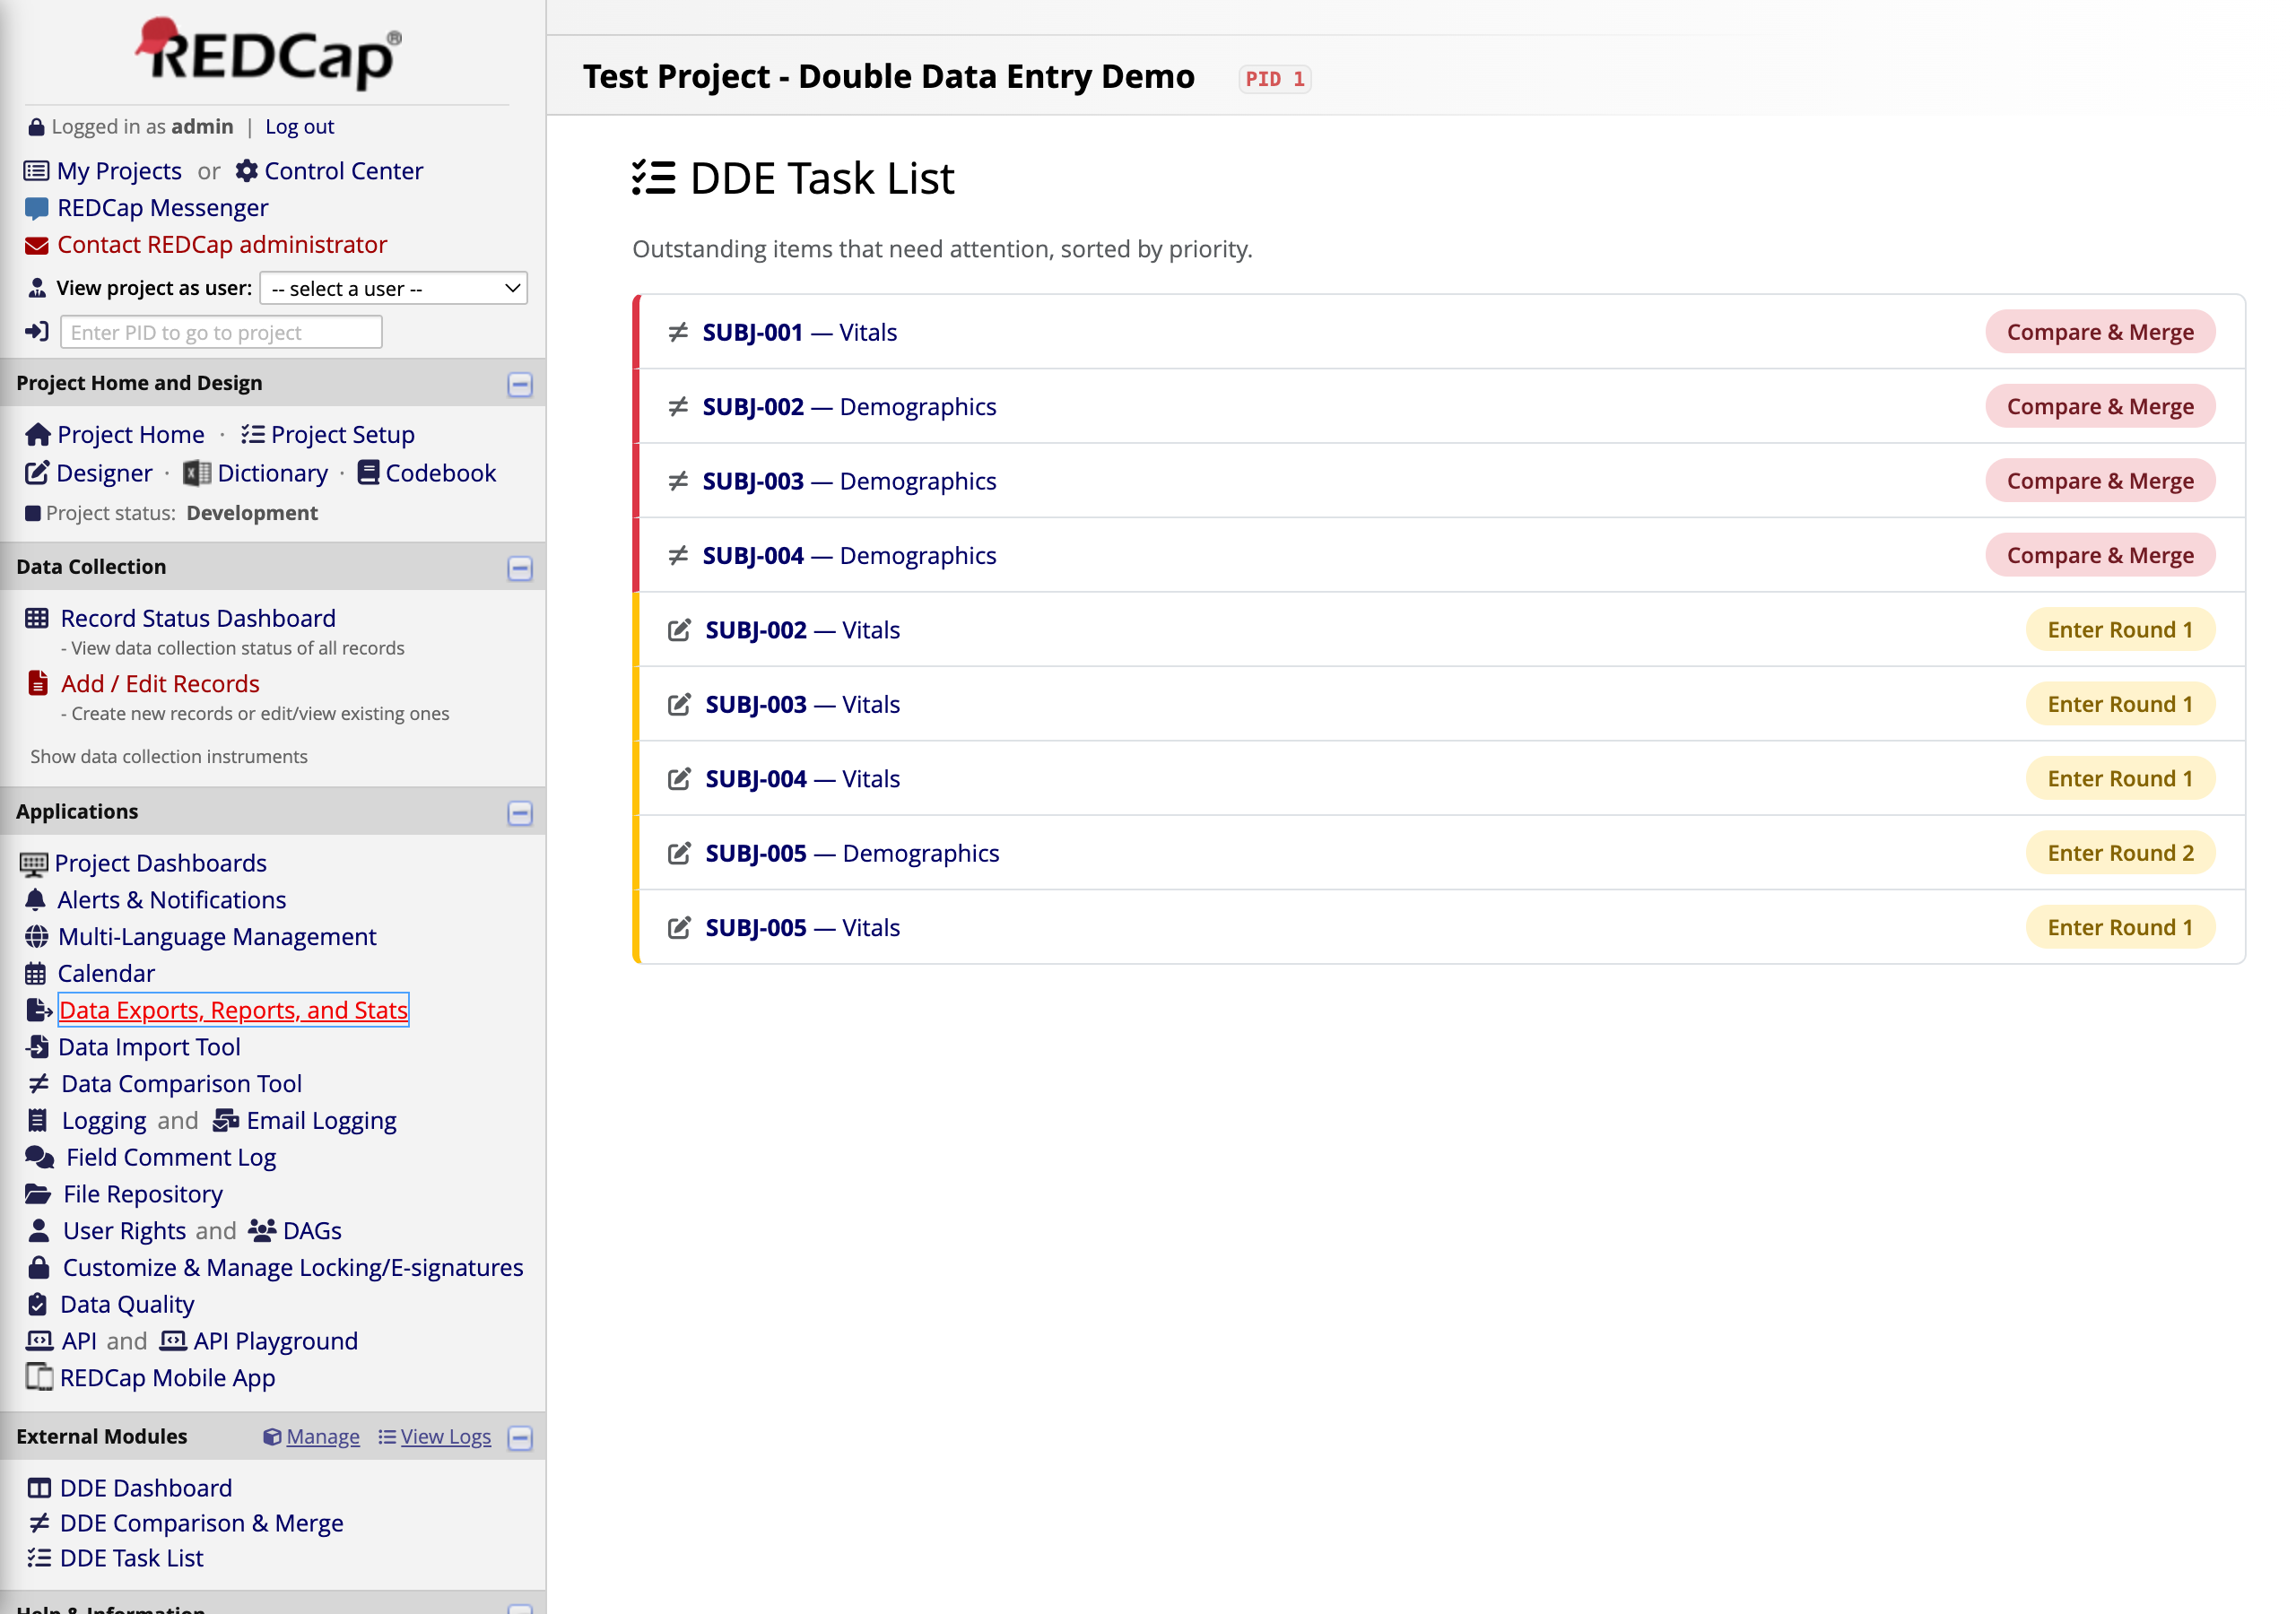Click the not-equal icon beside SUBJ-001 Vitals
The width and height of the screenshot is (2296, 1614).
tap(678, 332)
